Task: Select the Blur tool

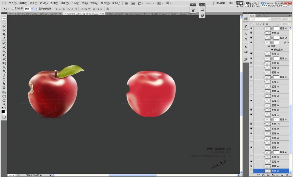Action: click(4, 67)
